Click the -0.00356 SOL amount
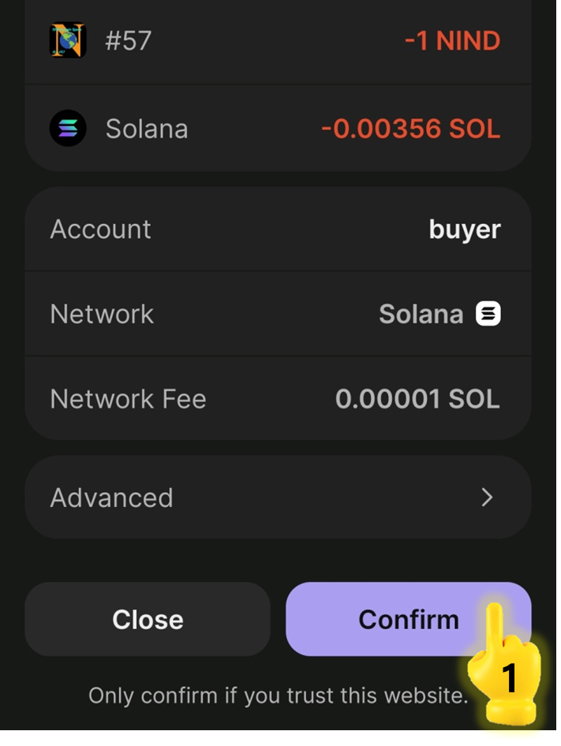 pyautogui.click(x=410, y=129)
